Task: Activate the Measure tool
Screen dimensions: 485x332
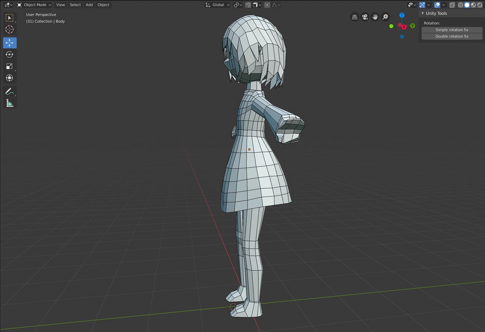Action: [10, 104]
